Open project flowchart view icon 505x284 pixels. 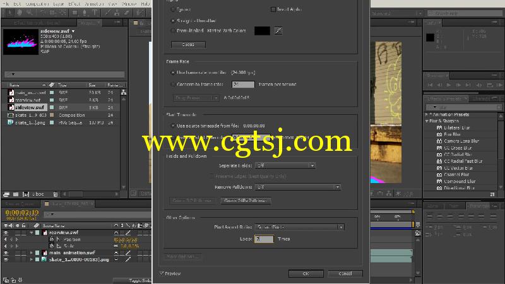[x=123, y=92]
